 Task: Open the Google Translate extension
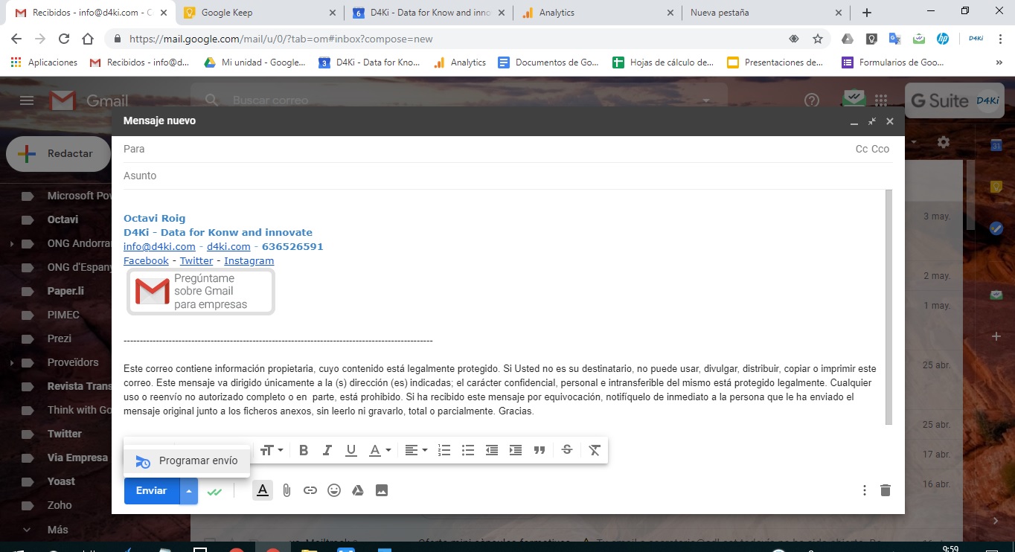click(895, 39)
